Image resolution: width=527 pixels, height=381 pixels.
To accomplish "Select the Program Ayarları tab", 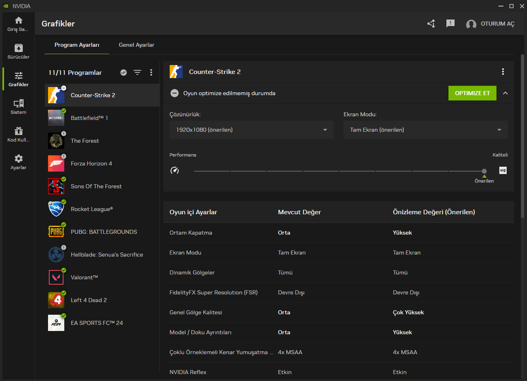I will pyautogui.click(x=77, y=45).
